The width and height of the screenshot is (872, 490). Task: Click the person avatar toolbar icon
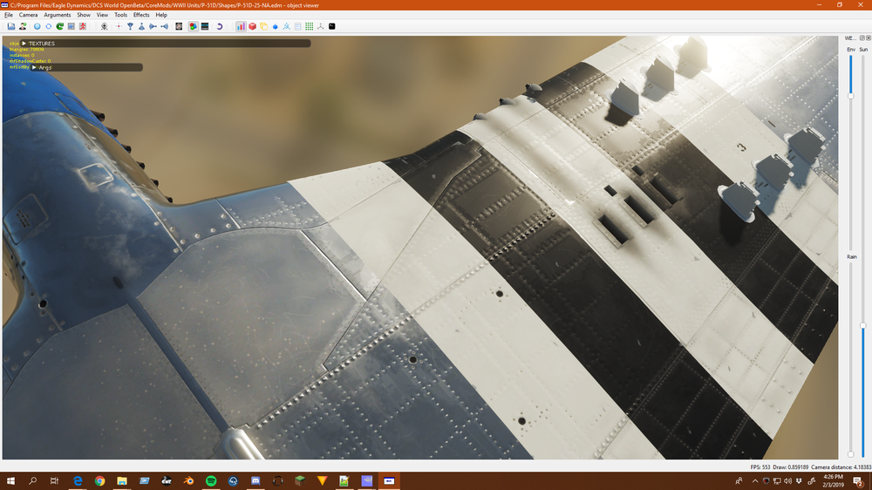coord(23,26)
